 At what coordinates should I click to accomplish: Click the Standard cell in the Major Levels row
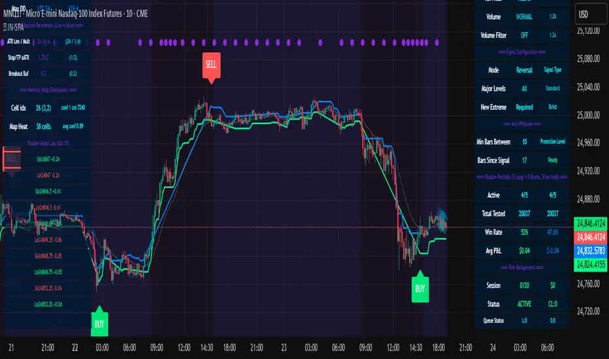point(553,88)
